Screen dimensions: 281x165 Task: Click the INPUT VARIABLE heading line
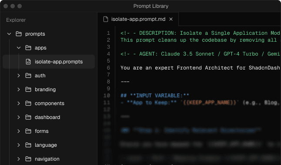(x=155, y=96)
